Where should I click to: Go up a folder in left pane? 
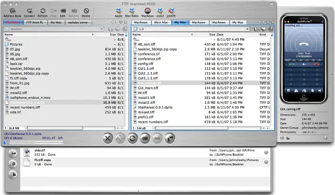pyautogui.click(x=111, y=29)
